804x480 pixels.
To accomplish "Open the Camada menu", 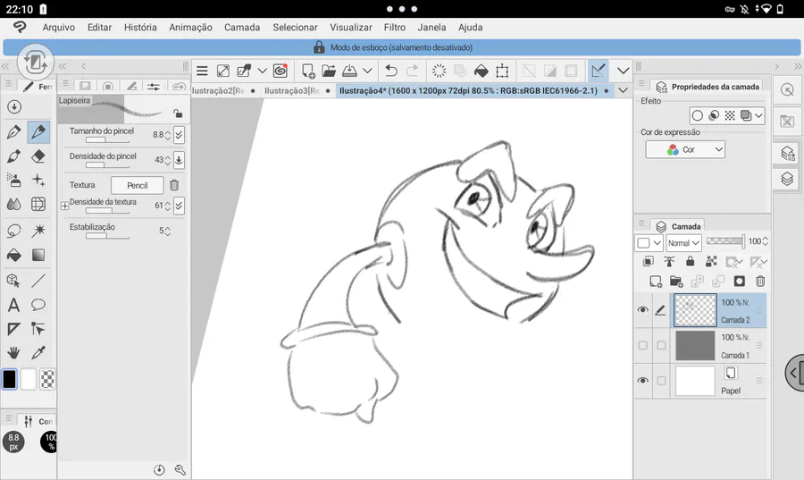I will (x=242, y=27).
